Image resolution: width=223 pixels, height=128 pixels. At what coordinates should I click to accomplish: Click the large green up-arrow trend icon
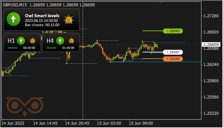click(x=13, y=19)
